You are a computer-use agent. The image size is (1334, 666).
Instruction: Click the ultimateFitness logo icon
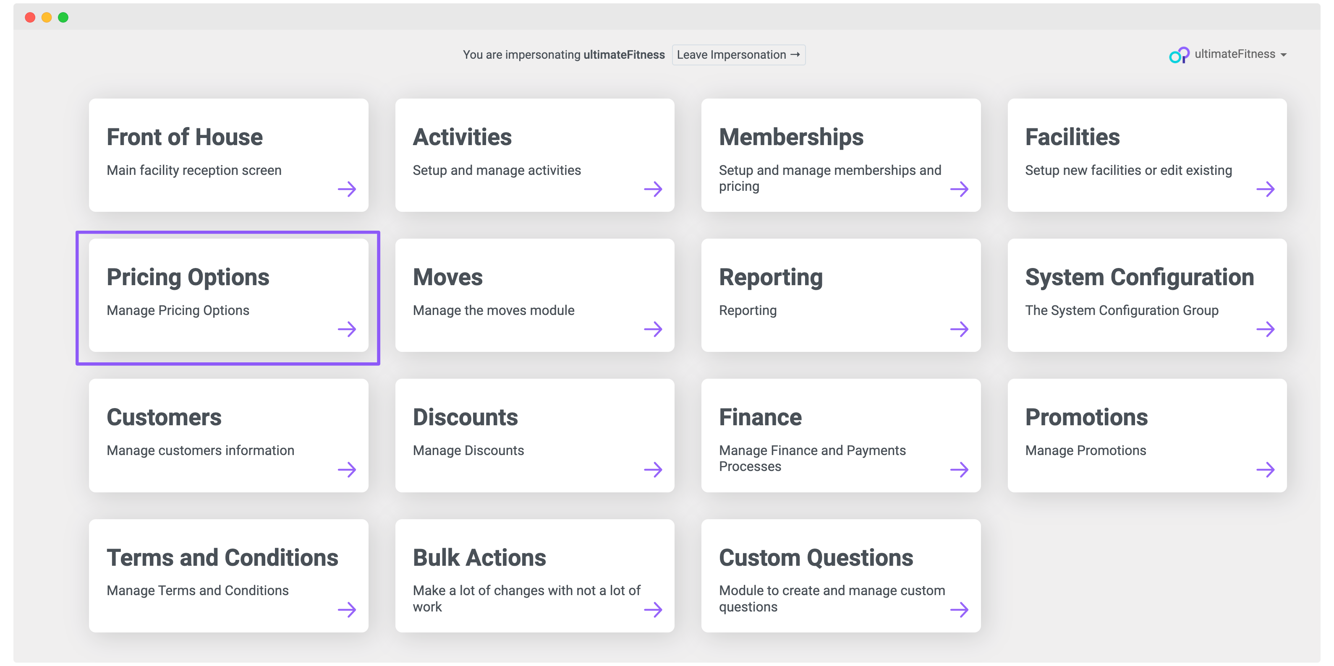coord(1179,55)
